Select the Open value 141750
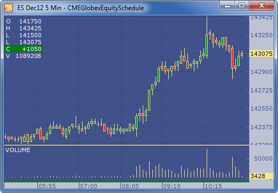Image resolution: width=278 pixels, height=193 pixels. click(x=30, y=21)
